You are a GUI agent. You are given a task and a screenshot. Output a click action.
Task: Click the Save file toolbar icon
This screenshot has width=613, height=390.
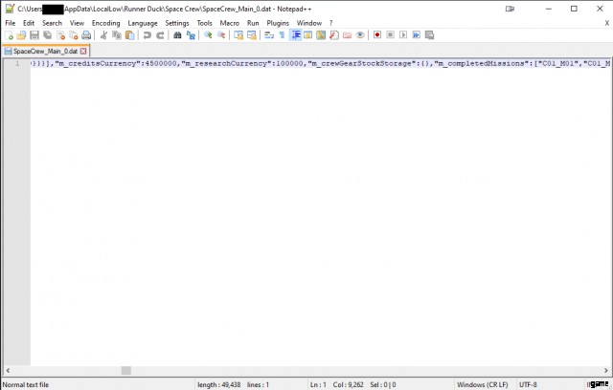coord(34,35)
